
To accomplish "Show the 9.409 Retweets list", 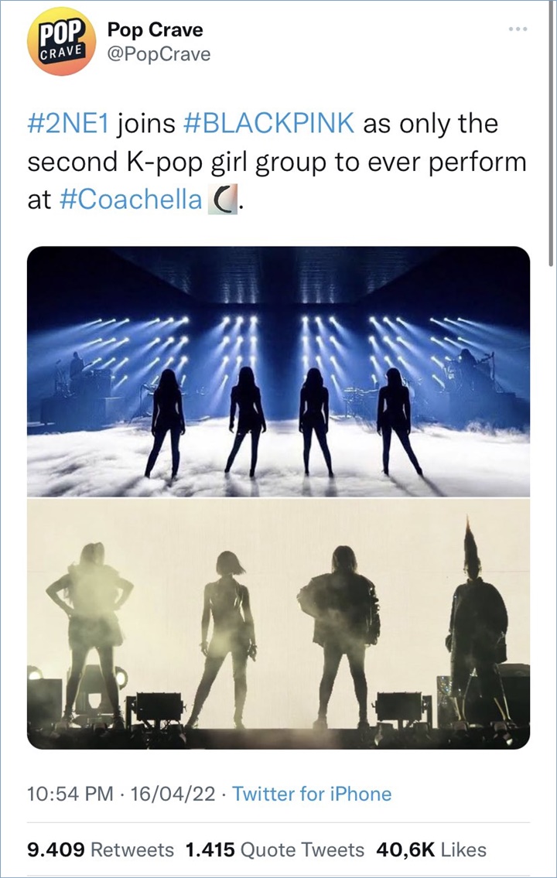I will click(x=101, y=849).
